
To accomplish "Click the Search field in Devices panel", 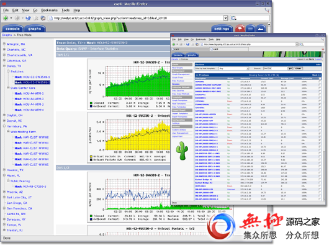I will click(275, 68).
